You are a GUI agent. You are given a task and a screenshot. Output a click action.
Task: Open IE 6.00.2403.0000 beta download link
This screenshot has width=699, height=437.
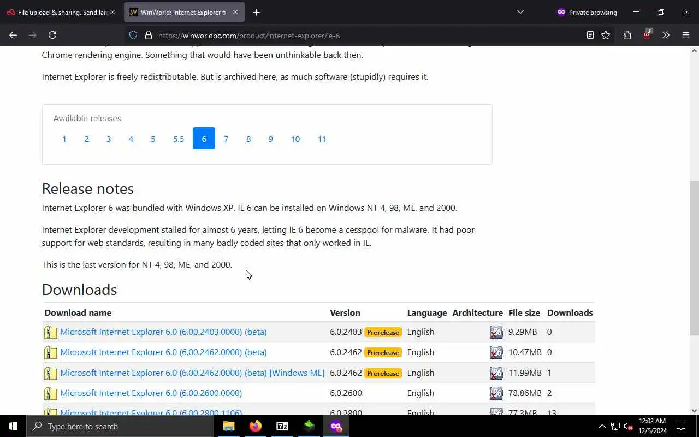click(x=163, y=332)
